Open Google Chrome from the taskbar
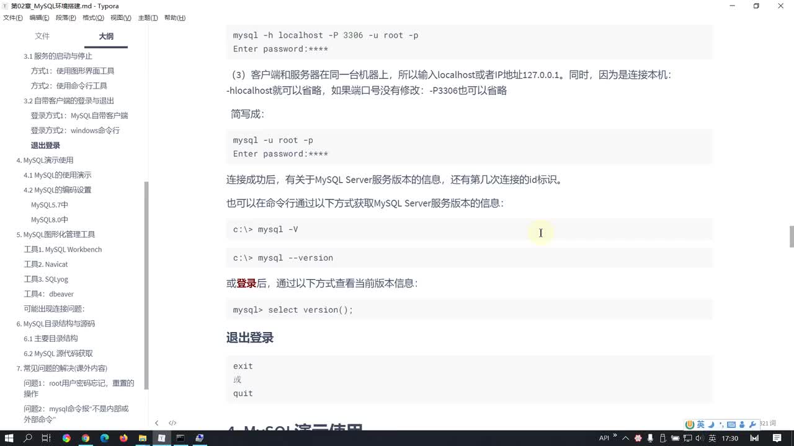 click(x=85, y=438)
